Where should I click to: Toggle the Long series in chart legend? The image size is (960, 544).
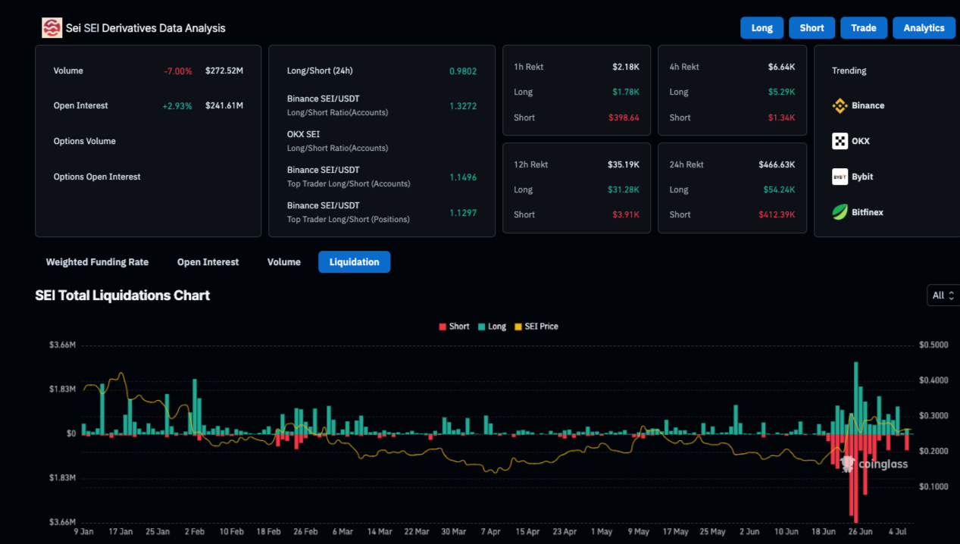point(492,327)
